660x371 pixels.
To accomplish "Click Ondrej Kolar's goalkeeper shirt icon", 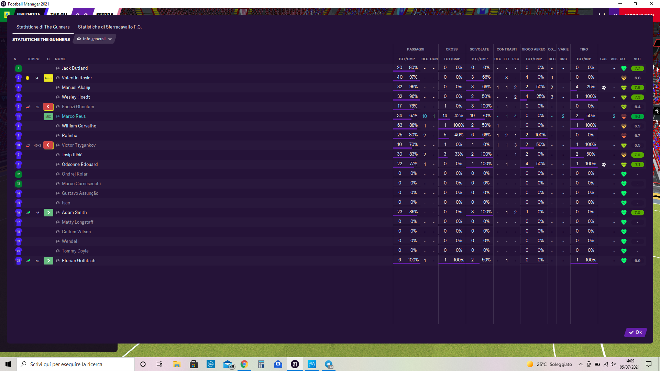I will tap(19, 174).
